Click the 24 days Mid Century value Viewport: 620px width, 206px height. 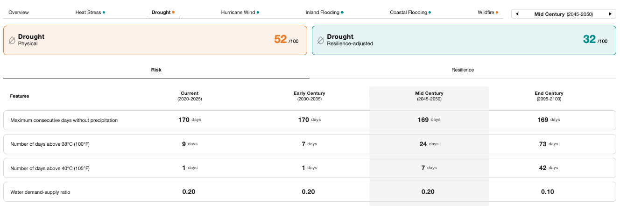point(429,144)
